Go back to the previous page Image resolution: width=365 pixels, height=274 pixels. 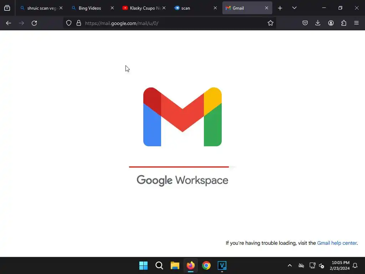pos(9,23)
